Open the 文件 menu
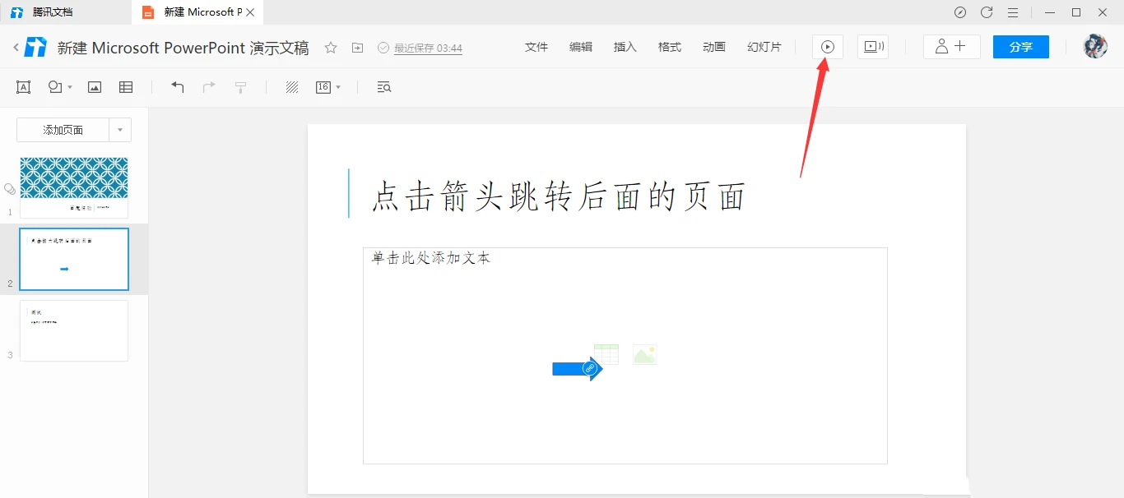Viewport: 1124px width, 498px height. (536, 47)
